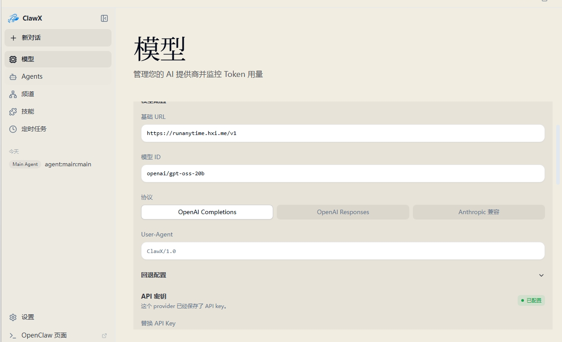
Task: Open the OpenClaw 页面 link
Action: (x=58, y=335)
